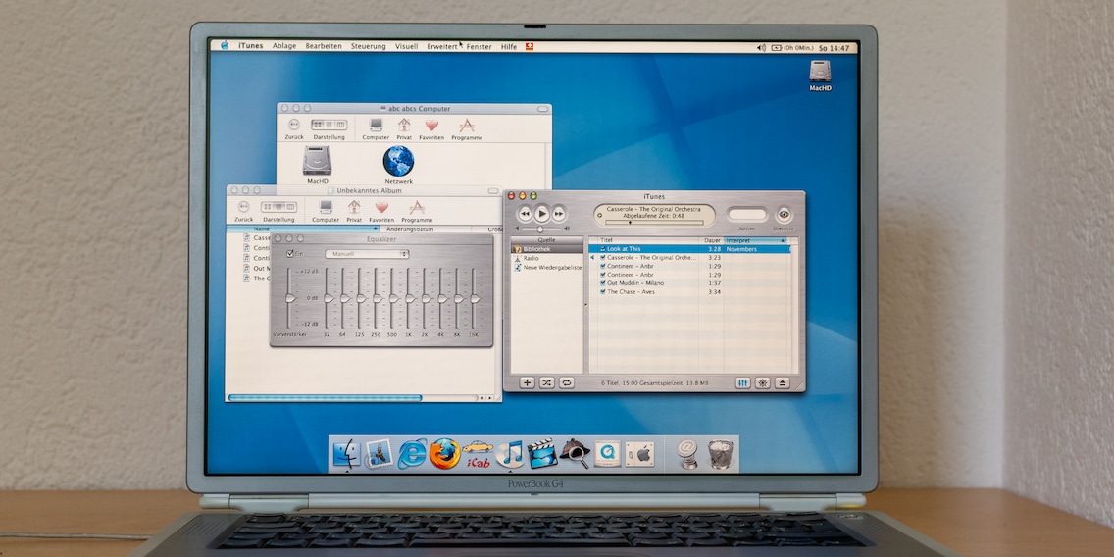Click Zurück in abc abcs Computer window

[x=294, y=128]
